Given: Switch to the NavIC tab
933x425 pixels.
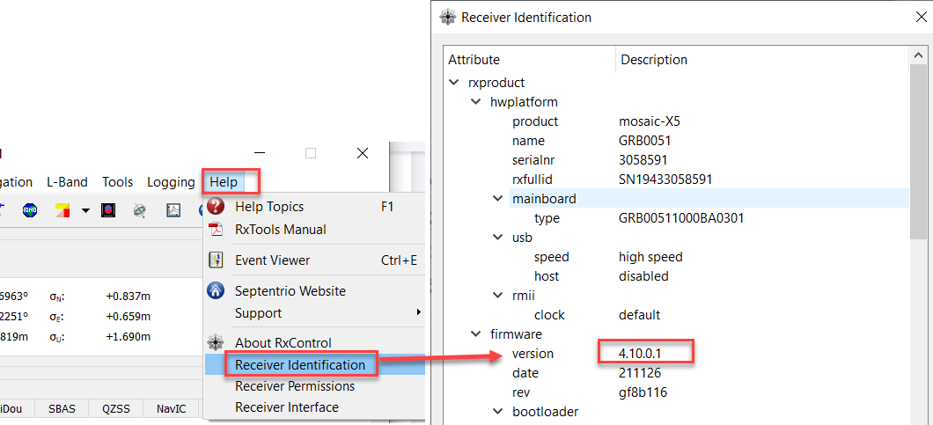Looking at the screenshot, I should 172,409.
